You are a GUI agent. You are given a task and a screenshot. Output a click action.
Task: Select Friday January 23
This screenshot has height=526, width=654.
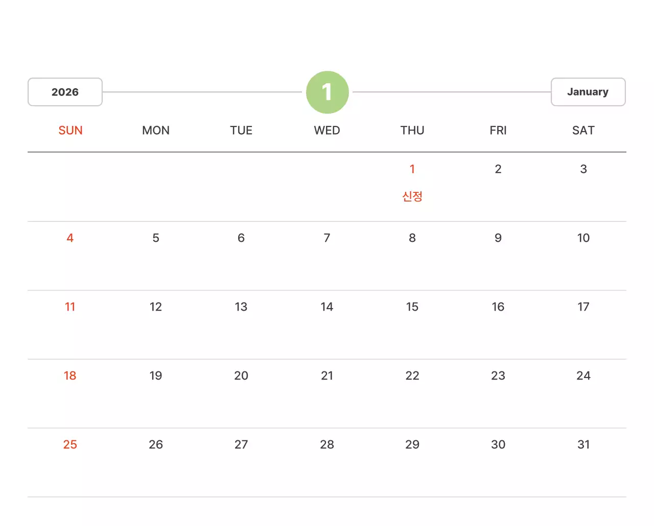[498, 376]
